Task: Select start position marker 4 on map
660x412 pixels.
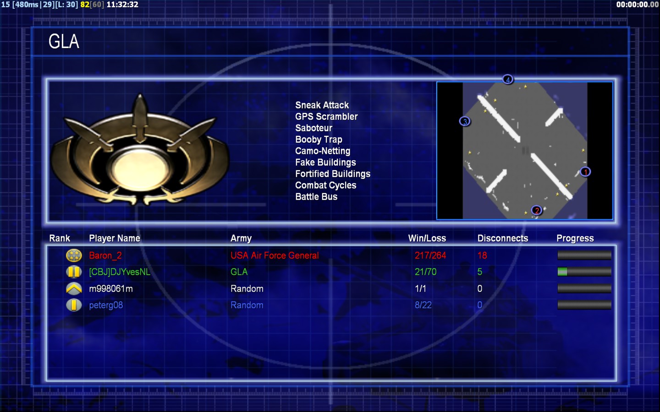Action: 507,79
